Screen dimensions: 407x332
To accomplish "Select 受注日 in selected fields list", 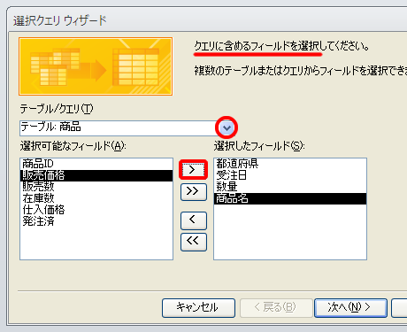I will click(x=290, y=175).
